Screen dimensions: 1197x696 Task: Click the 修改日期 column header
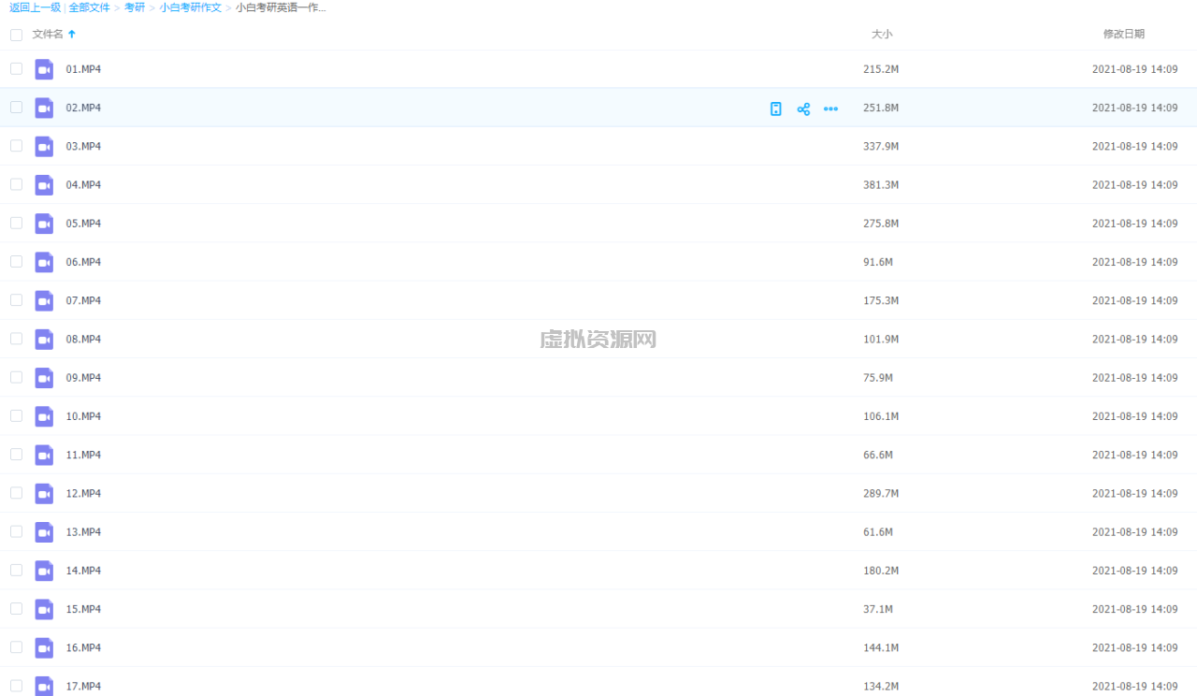[1123, 34]
